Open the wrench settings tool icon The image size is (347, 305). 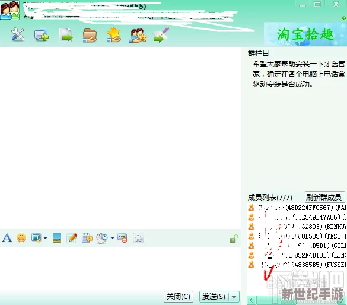click(x=17, y=34)
